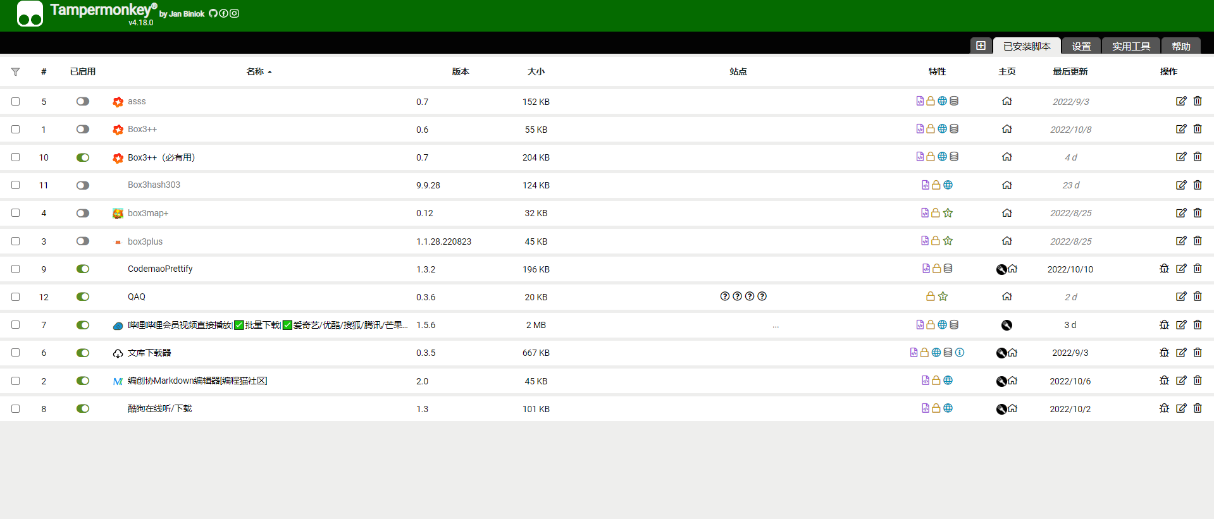This screenshot has height=519, width=1214.
Task: Edit the 酷狗在线听/下载 script
Action: (x=1181, y=408)
